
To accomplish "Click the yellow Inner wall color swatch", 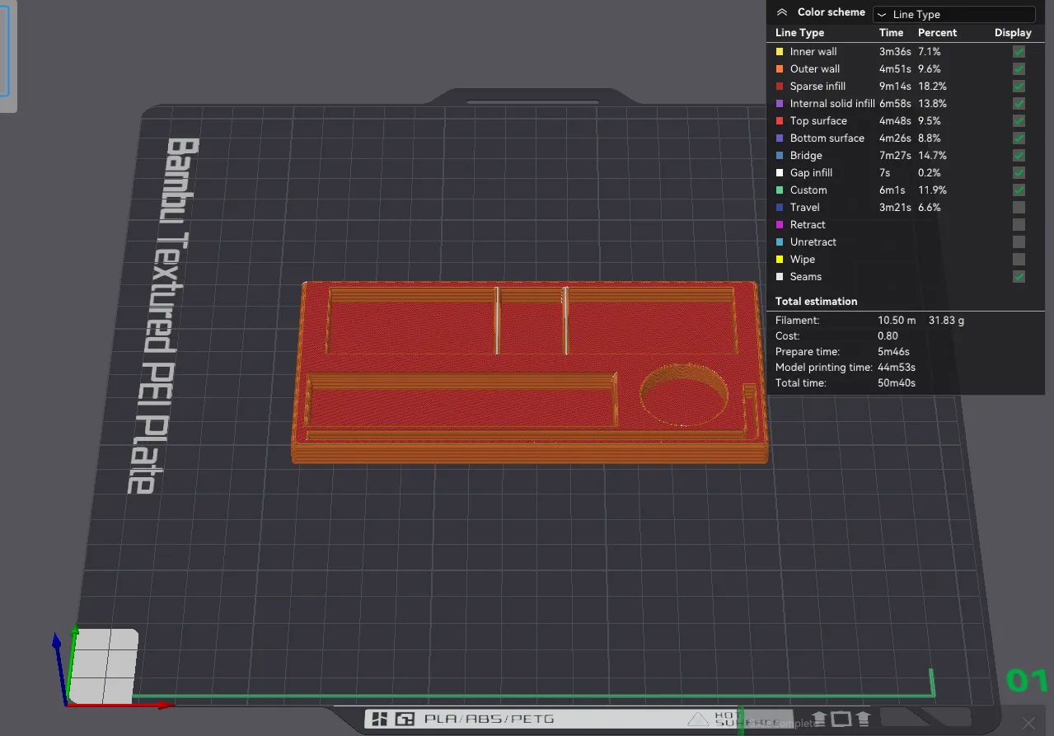I will click(x=780, y=52).
